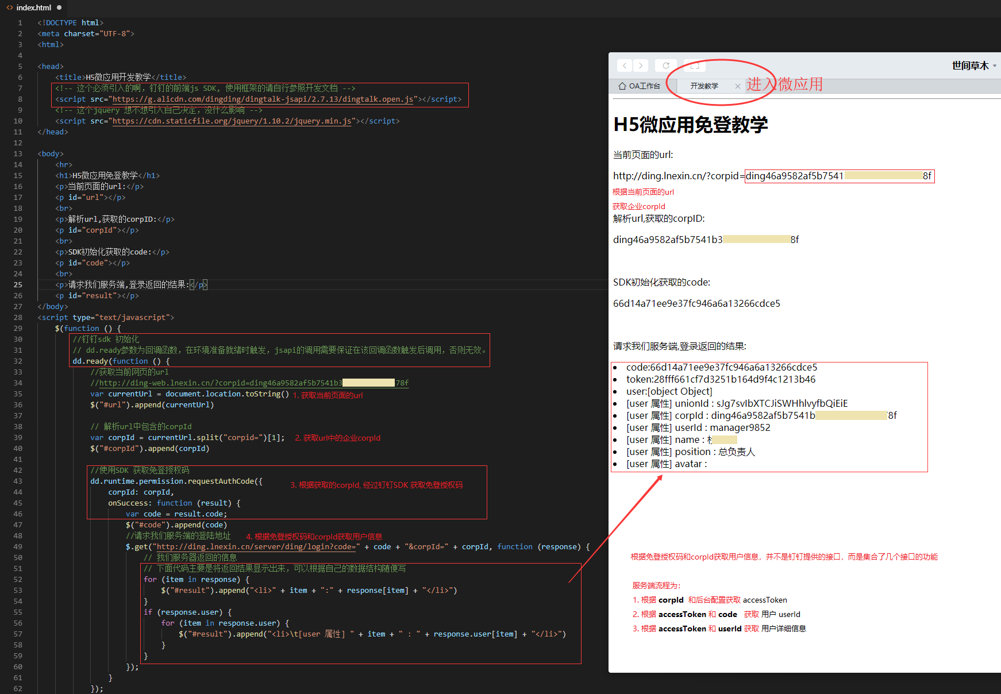
Task: Select the 开发教学 browser tab
Action: click(x=705, y=86)
